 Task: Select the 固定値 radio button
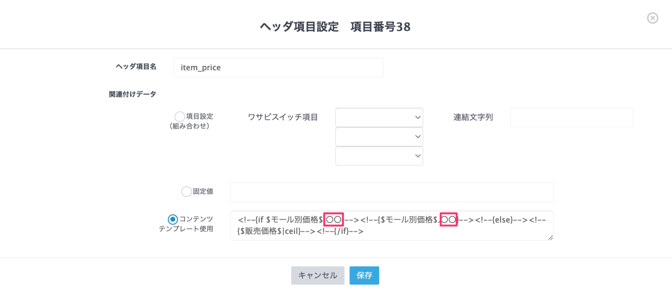pyautogui.click(x=186, y=192)
